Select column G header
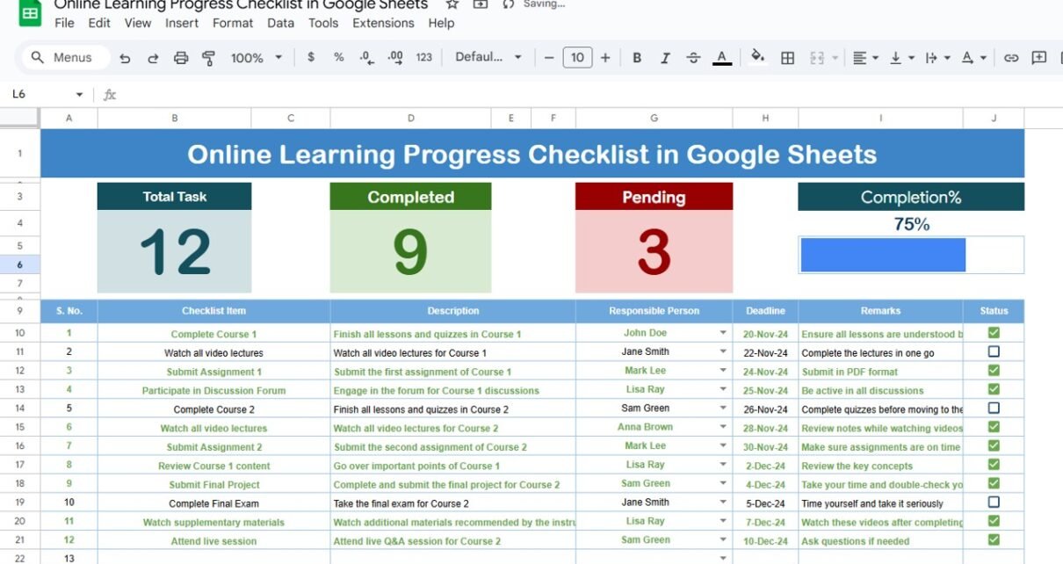This screenshot has width=1063, height=564. point(654,118)
